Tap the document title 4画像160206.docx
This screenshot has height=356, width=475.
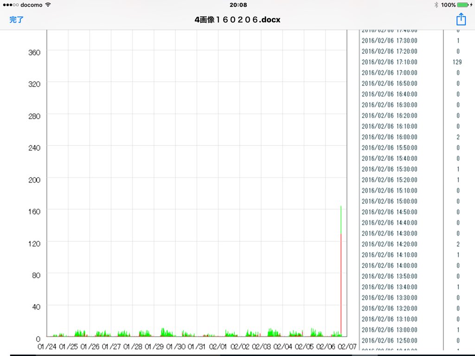[237, 19]
